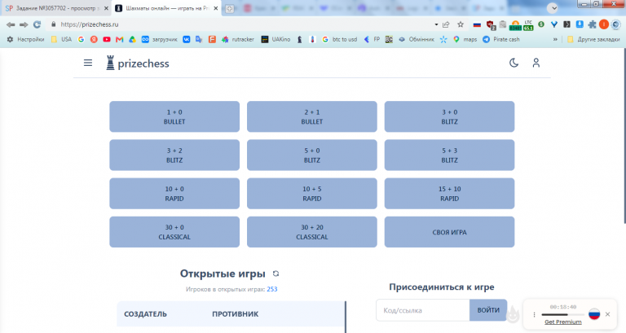This screenshot has width=626, height=333.
Task: Start a 5 + 0 Blitz game
Action: tap(312, 156)
